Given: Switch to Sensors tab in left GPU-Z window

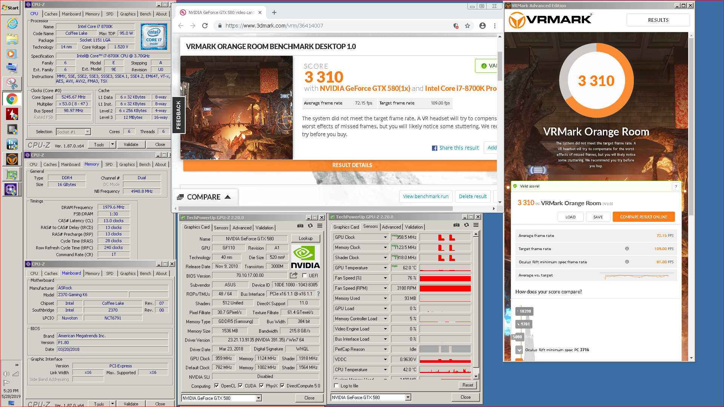Looking at the screenshot, I should click(x=221, y=228).
